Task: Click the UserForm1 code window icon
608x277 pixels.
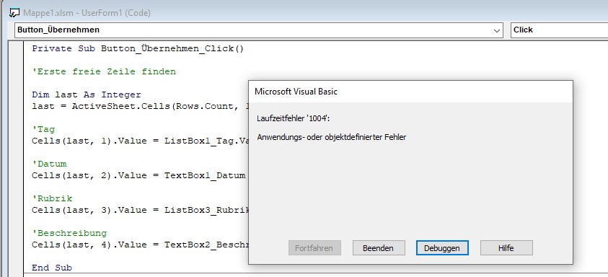Action: pos(14,13)
